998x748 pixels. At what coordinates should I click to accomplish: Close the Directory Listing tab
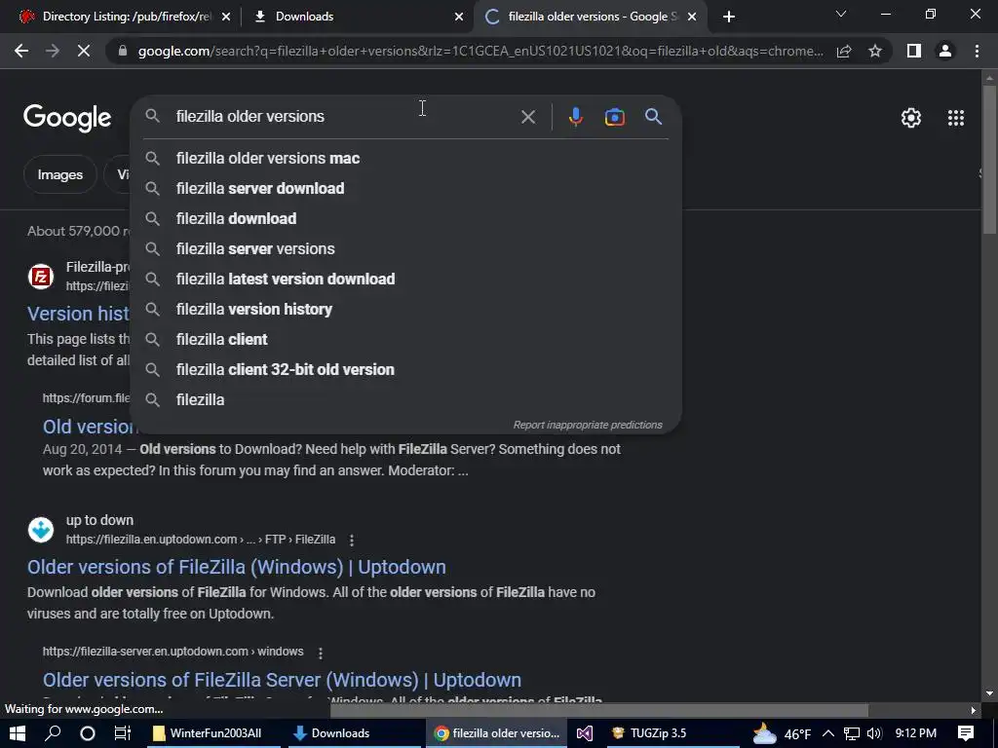coord(226,17)
